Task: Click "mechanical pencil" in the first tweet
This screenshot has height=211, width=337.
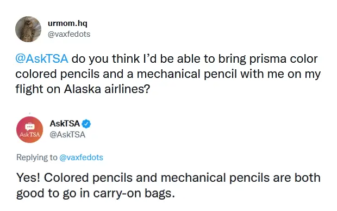Action: pyautogui.click(x=187, y=74)
